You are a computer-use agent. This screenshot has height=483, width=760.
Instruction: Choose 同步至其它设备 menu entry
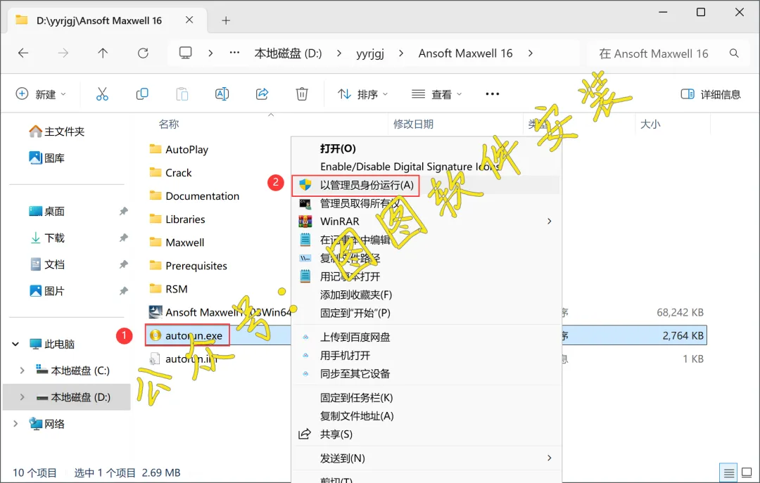[x=426, y=373]
